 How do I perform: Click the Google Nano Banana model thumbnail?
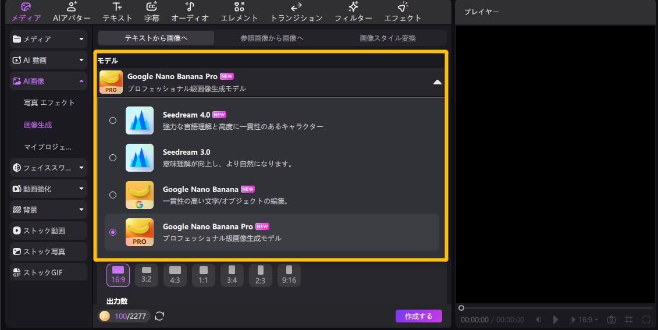point(139,195)
